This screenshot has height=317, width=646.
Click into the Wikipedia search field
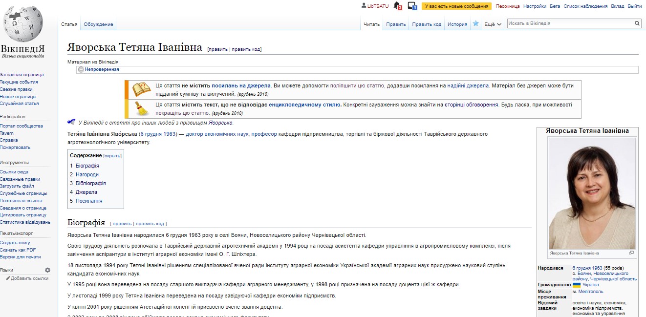pyautogui.click(x=569, y=23)
